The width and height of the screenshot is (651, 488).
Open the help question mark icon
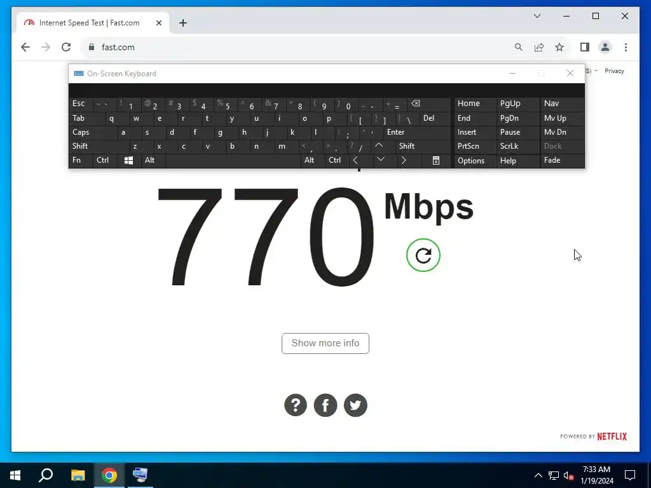(x=296, y=405)
